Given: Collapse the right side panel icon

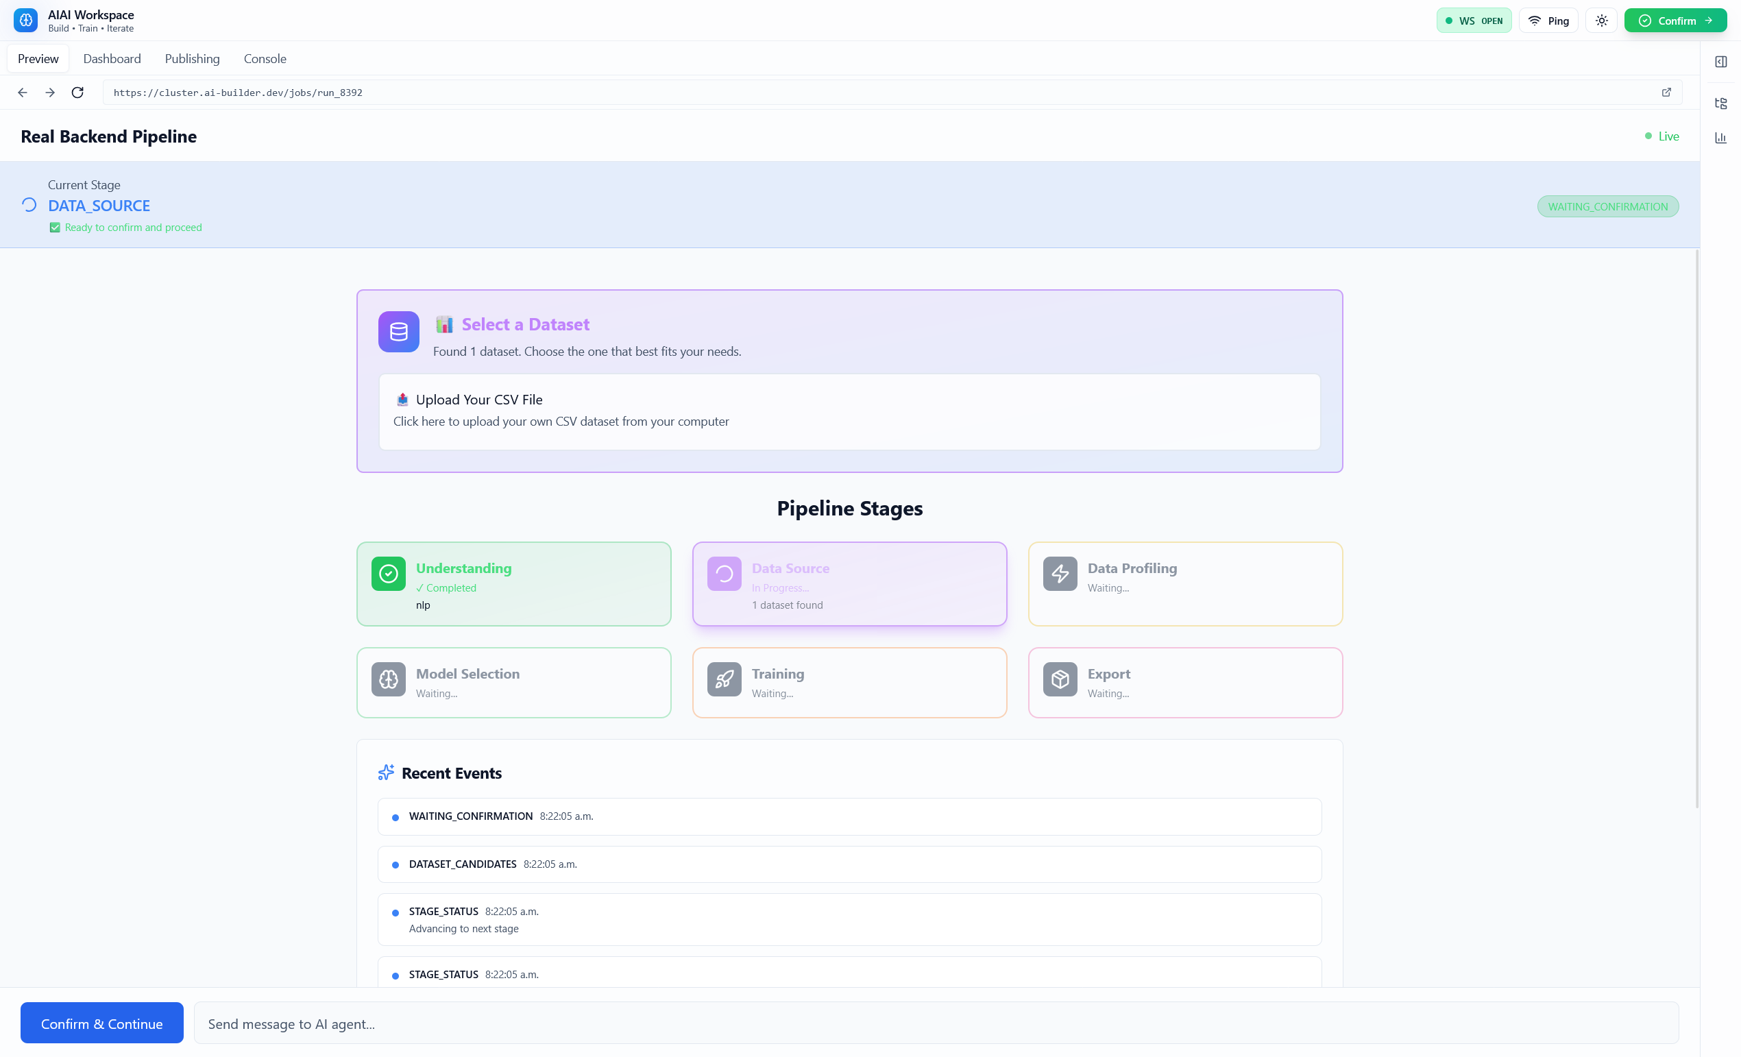Looking at the screenshot, I should 1720,62.
